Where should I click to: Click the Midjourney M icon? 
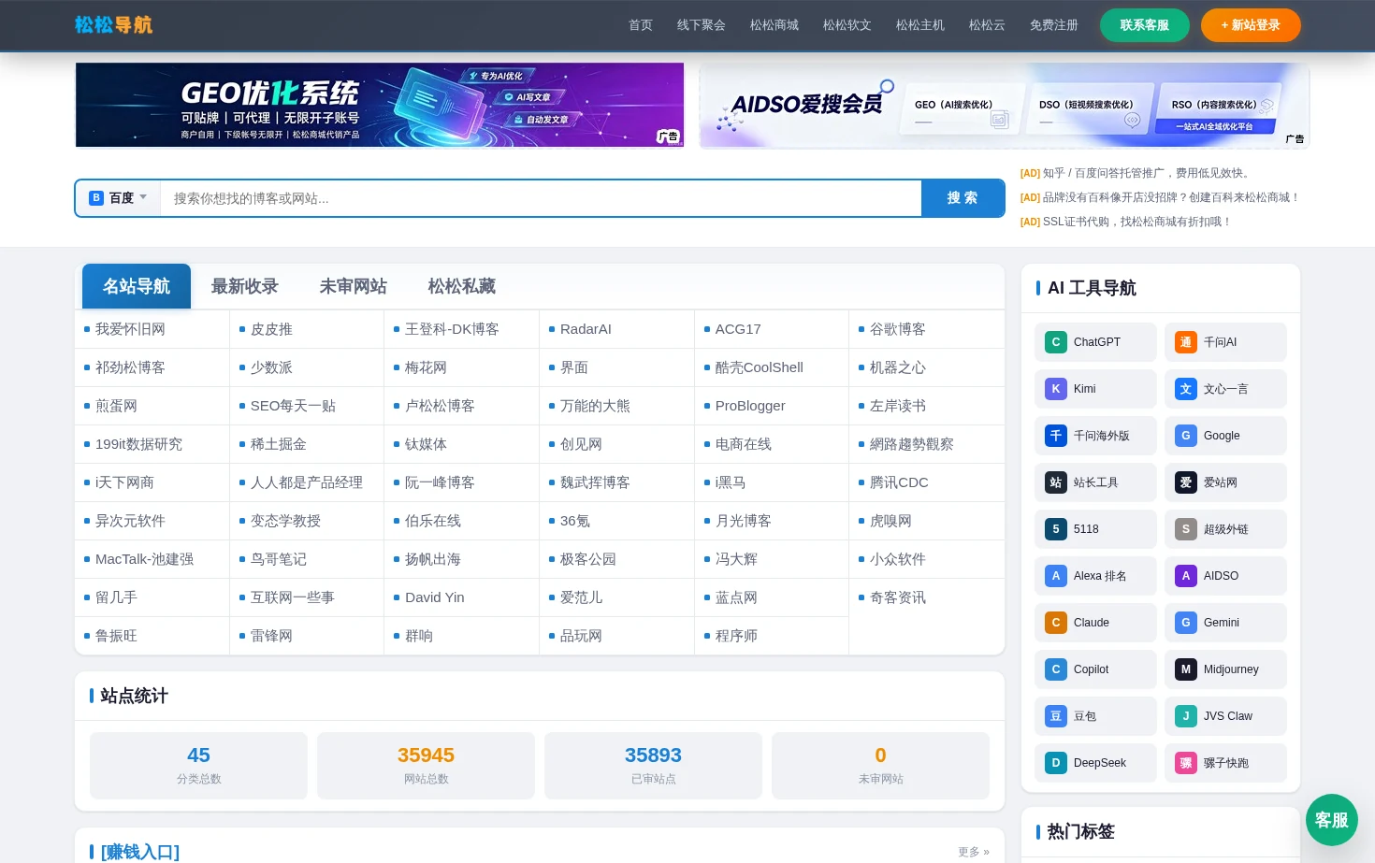[x=1186, y=669]
